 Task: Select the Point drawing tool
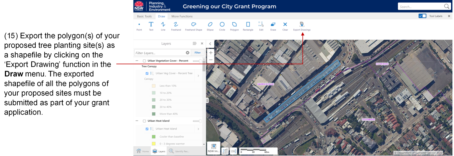[139, 26]
